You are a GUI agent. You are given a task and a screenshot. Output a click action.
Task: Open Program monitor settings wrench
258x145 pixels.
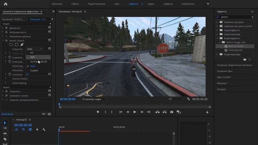click(188, 99)
